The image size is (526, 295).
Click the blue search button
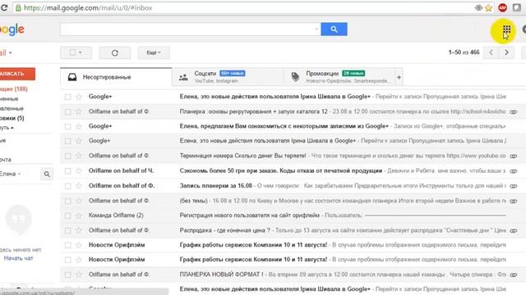(334, 29)
